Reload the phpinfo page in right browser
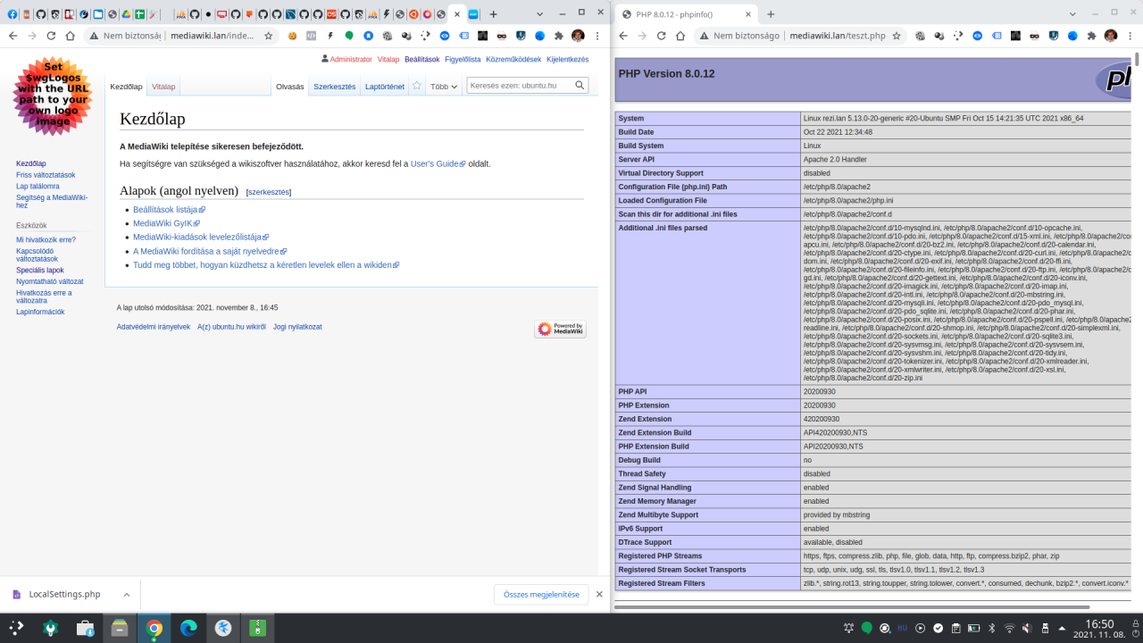Screen dimensions: 1143x643 [661, 36]
